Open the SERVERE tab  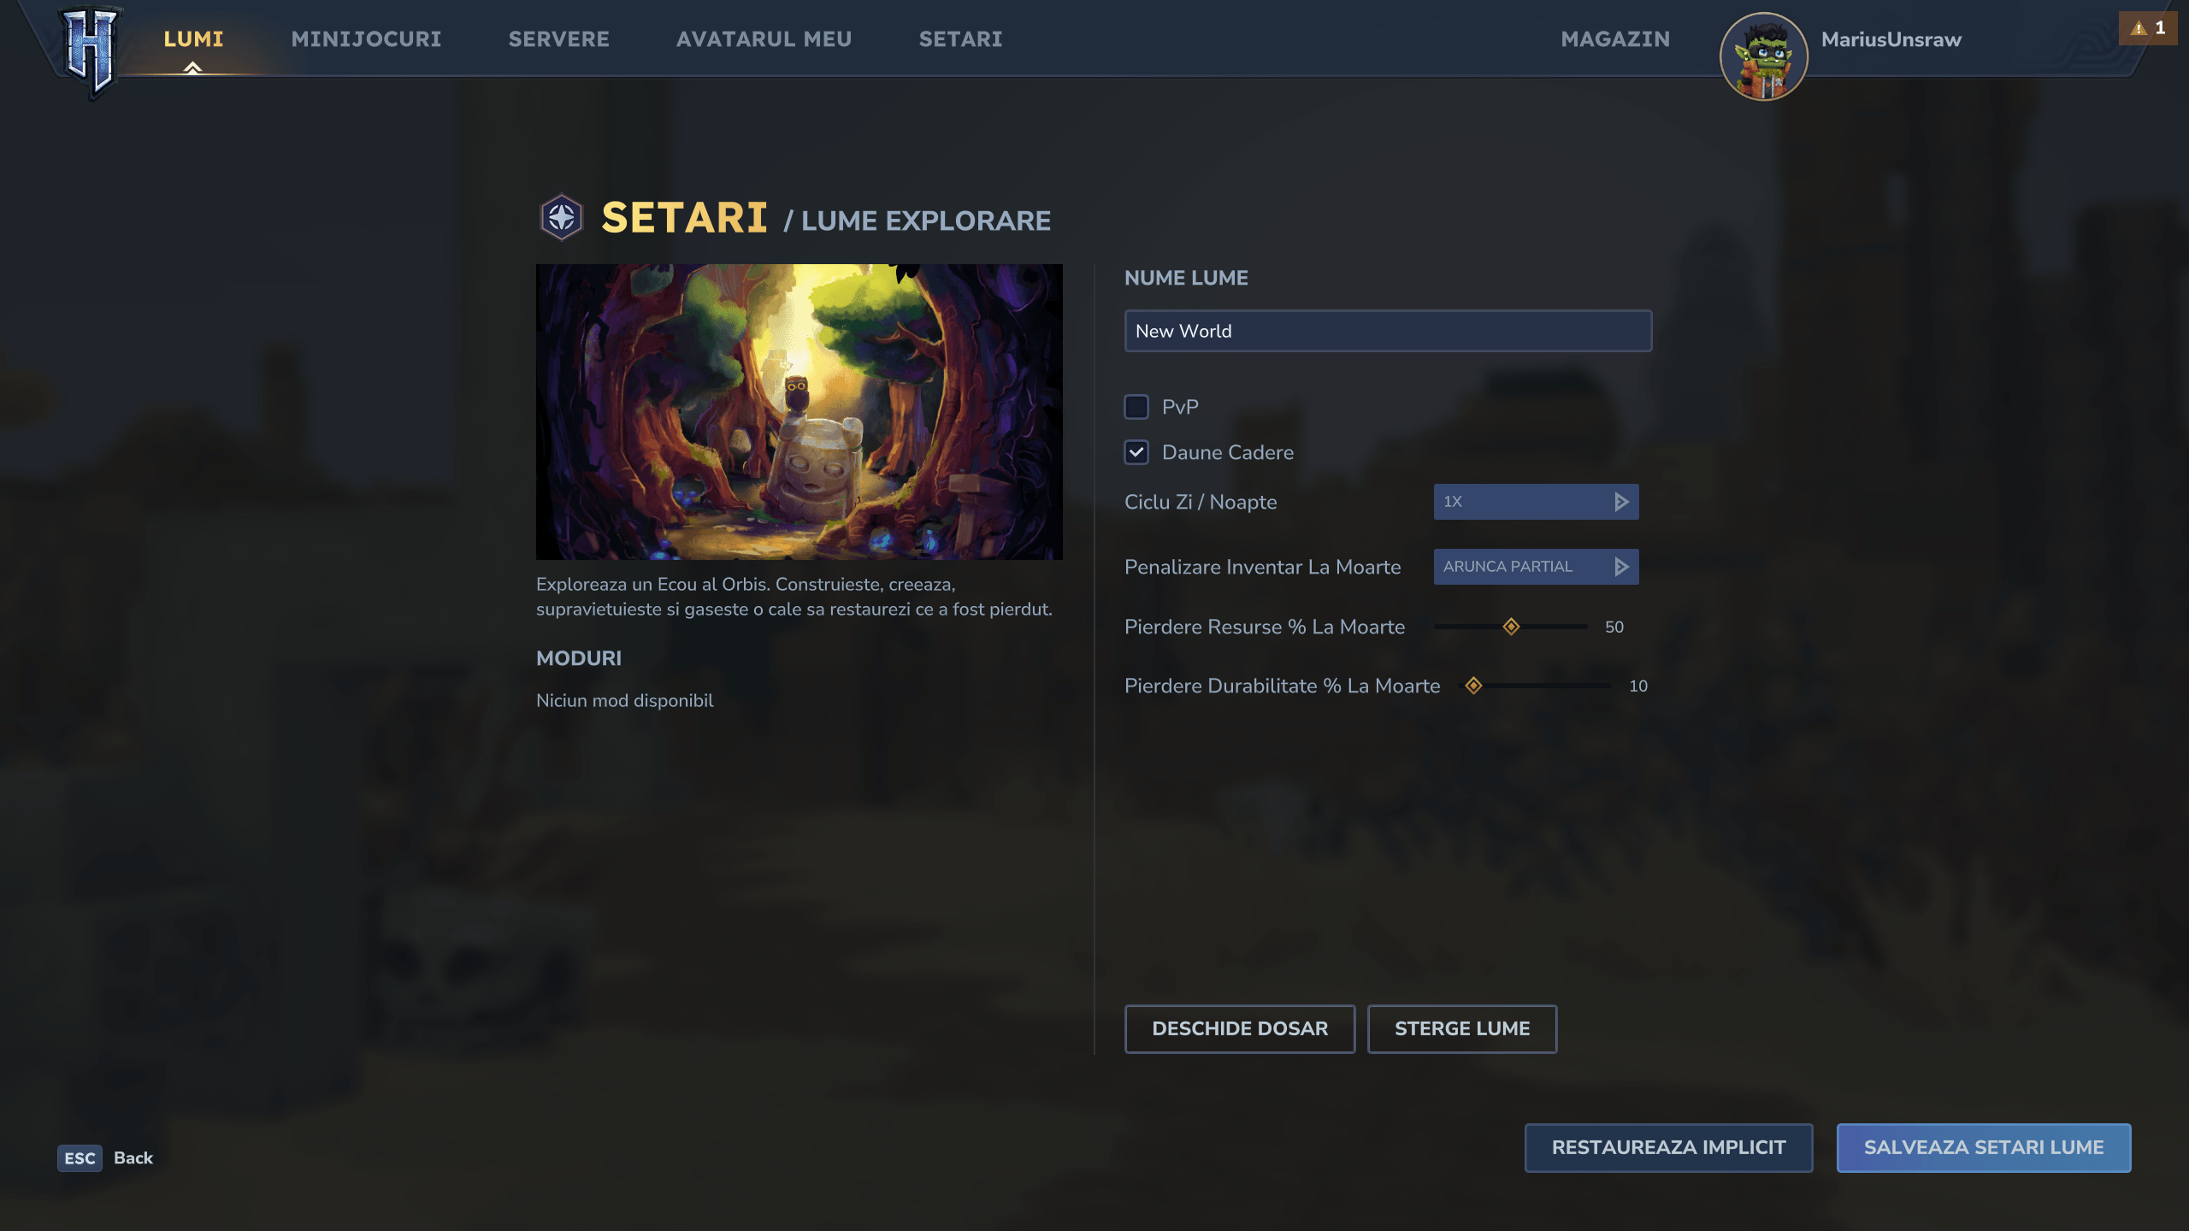(558, 39)
